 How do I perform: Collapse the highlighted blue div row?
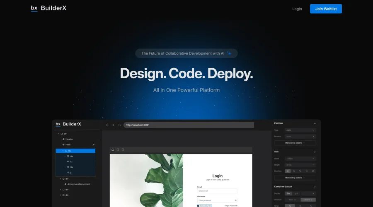click(x=63, y=151)
